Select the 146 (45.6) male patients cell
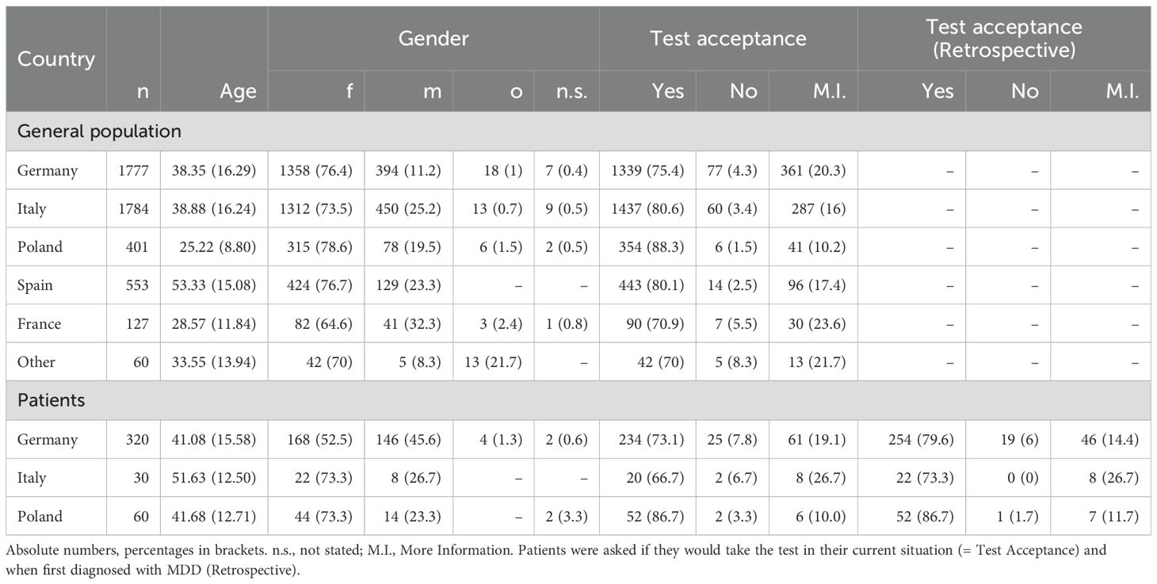This screenshot has width=1157, height=584. tap(410, 440)
